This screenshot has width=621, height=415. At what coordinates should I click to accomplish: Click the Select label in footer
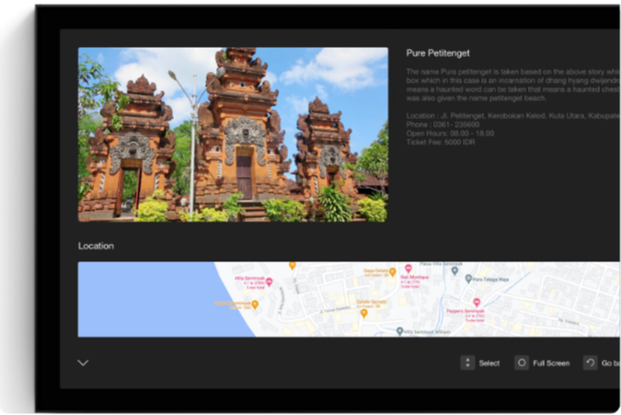coord(489,363)
